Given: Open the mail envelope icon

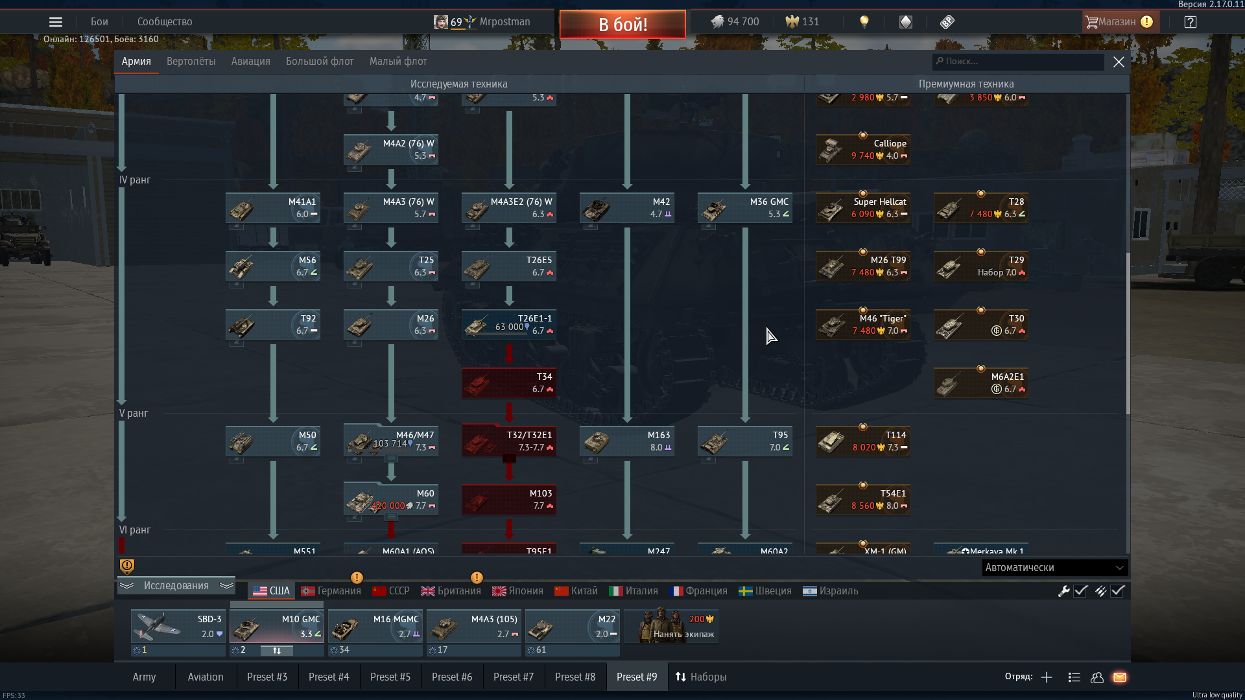Looking at the screenshot, I should [1120, 677].
